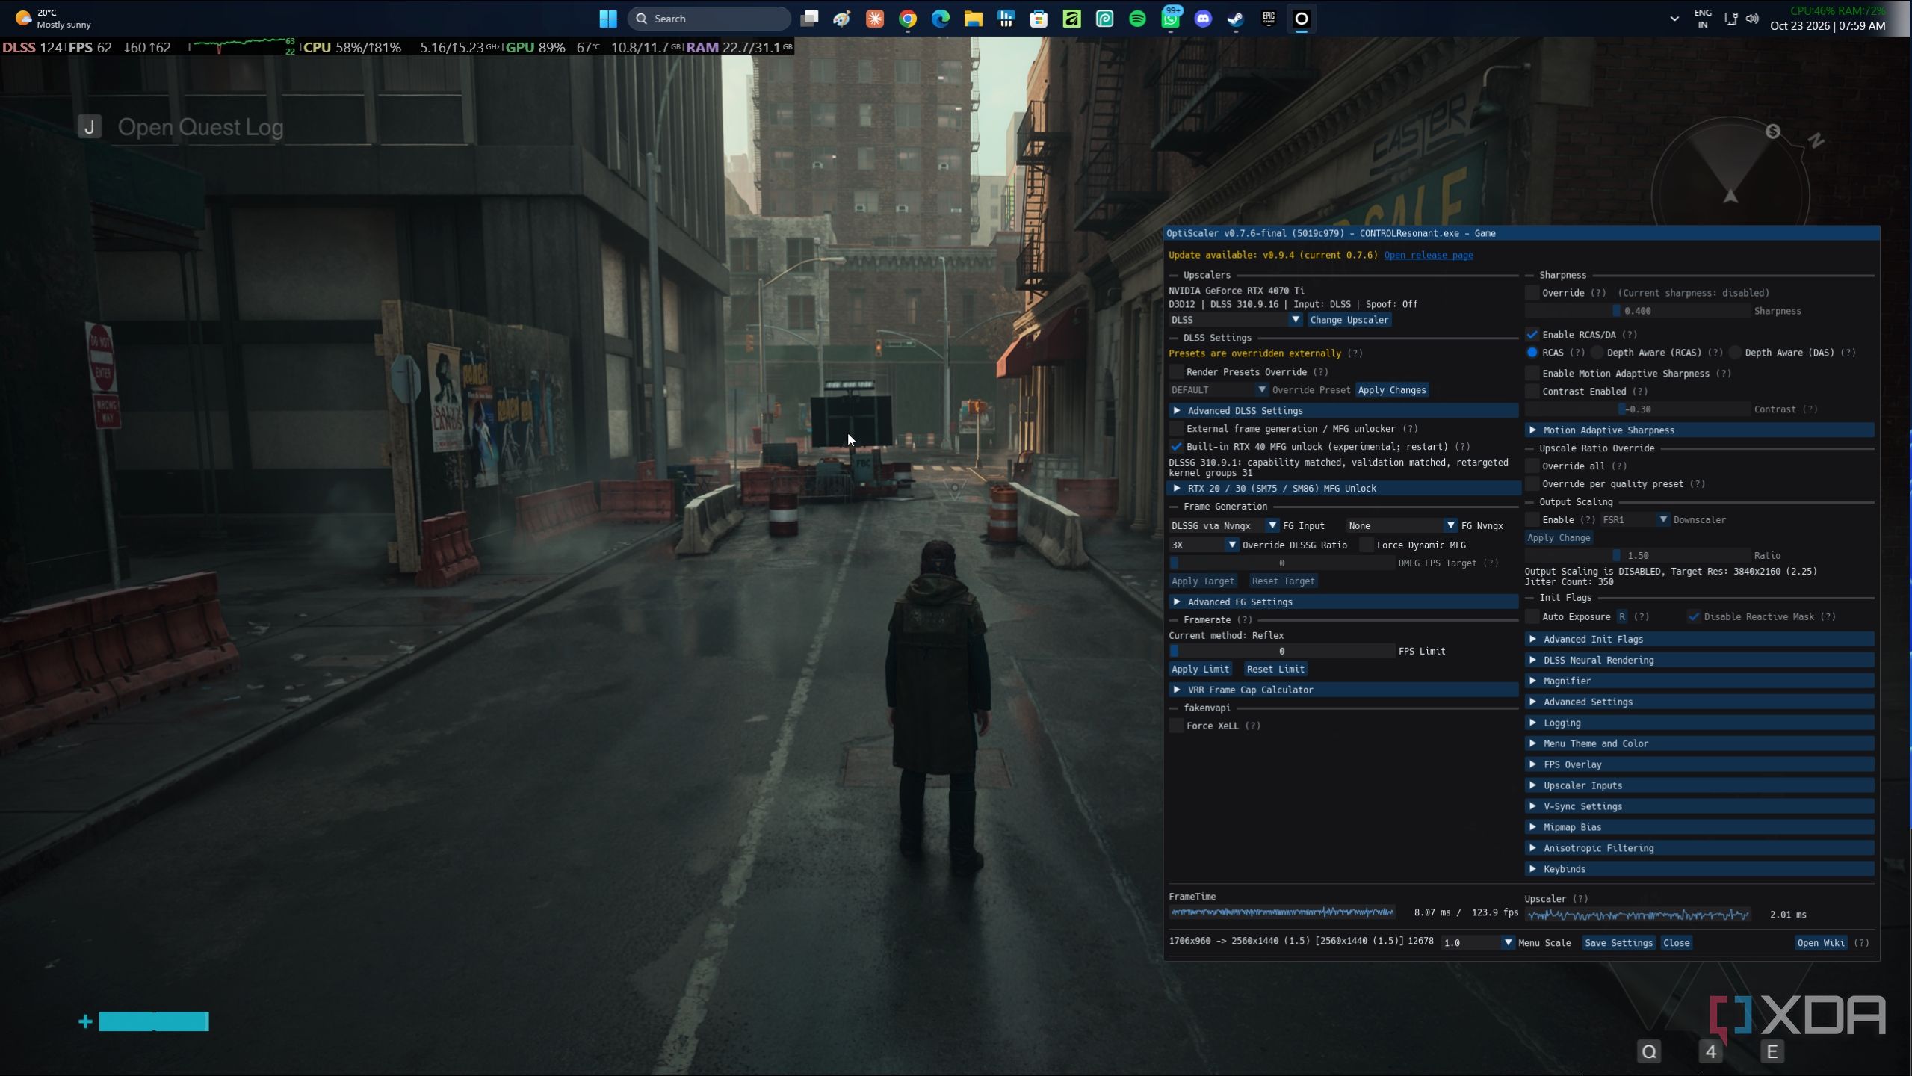Expand the Keybinds section
Image resolution: width=1912 pixels, height=1076 pixels.
click(1699, 869)
